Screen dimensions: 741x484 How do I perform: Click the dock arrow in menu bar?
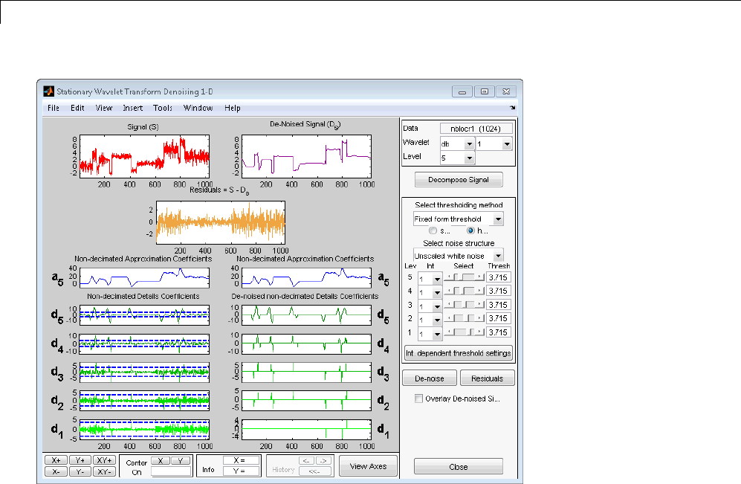(512, 108)
